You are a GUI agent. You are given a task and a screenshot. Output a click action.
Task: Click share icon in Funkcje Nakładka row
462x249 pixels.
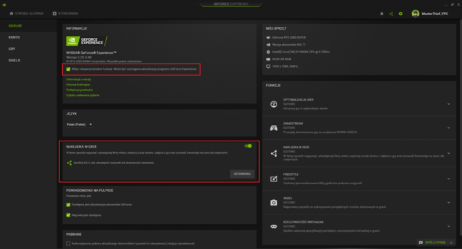274,153
